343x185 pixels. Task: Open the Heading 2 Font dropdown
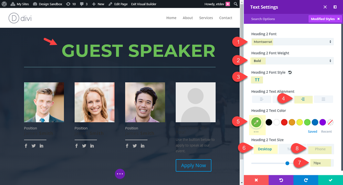[x=292, y=42]
